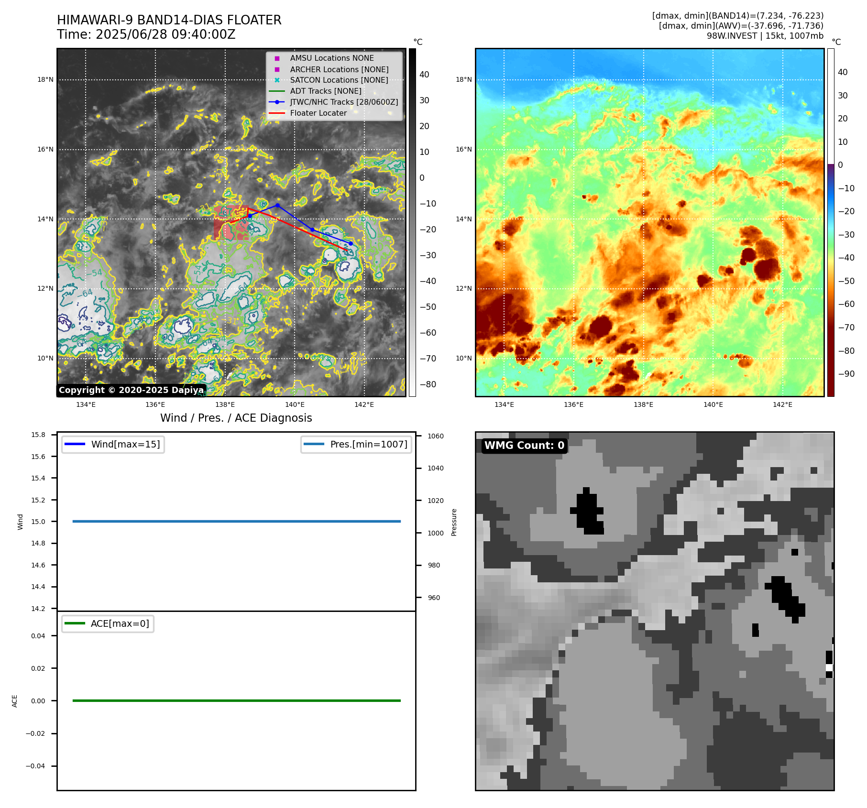
Task: Click the −0.04 ACE axis tick
Action: coord(36,766)
